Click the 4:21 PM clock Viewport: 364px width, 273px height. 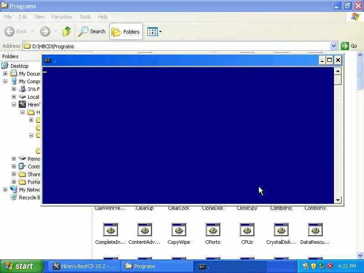tap(347, 266)
